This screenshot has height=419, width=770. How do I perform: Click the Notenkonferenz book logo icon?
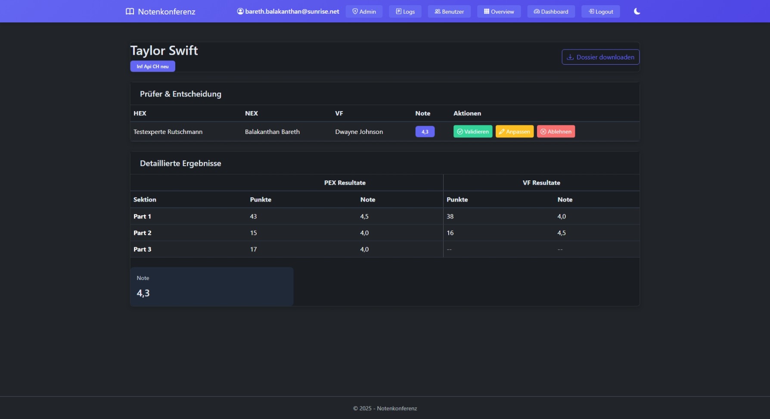tap(130, 12)
